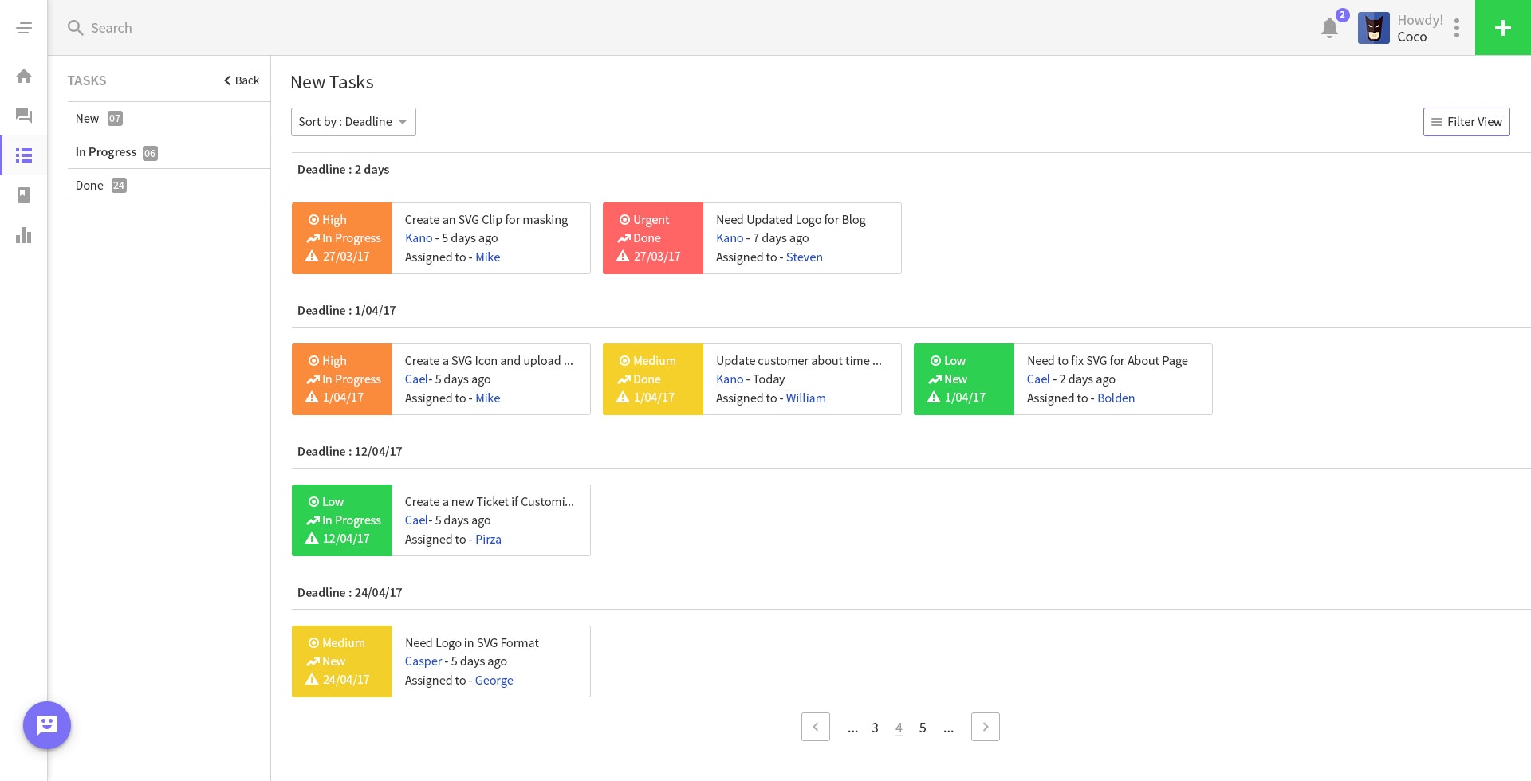Click Bolden assignee link
Viewport: 1531px width, 781px height.
tap(1116, 398)
